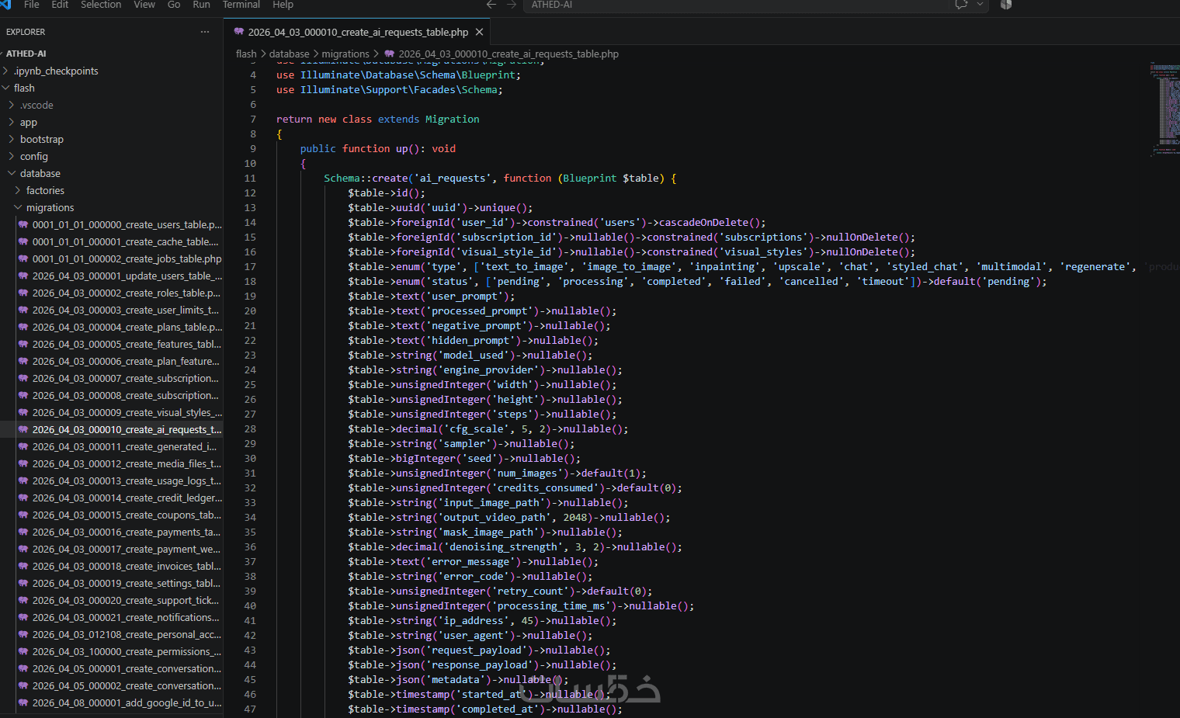Click the 'Schema::create' text on line 11
This screenshot has height=718, width=1180.
click(366, 178)
